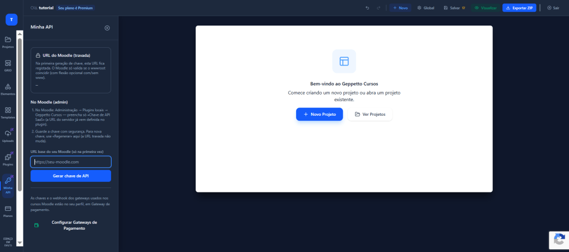The height and width of the screenshot is (252, 569).
Task: Close the Minha API panel
Action: point(107,28)
